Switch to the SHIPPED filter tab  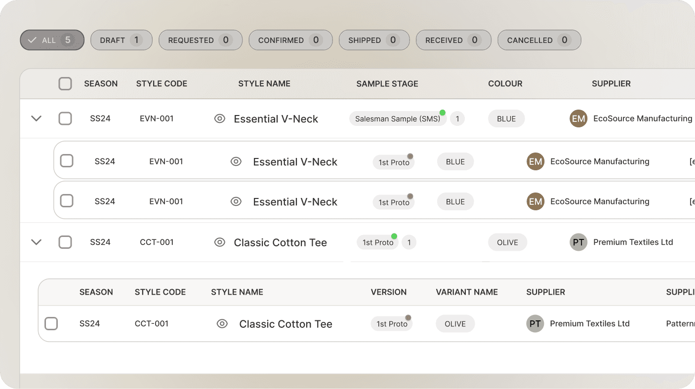pos(374,40)
